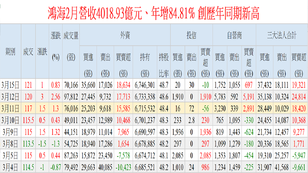The width and height of the screenshot is (308, 173).
Task: Select foreign net buy 18,634
Action: point(123,85)
